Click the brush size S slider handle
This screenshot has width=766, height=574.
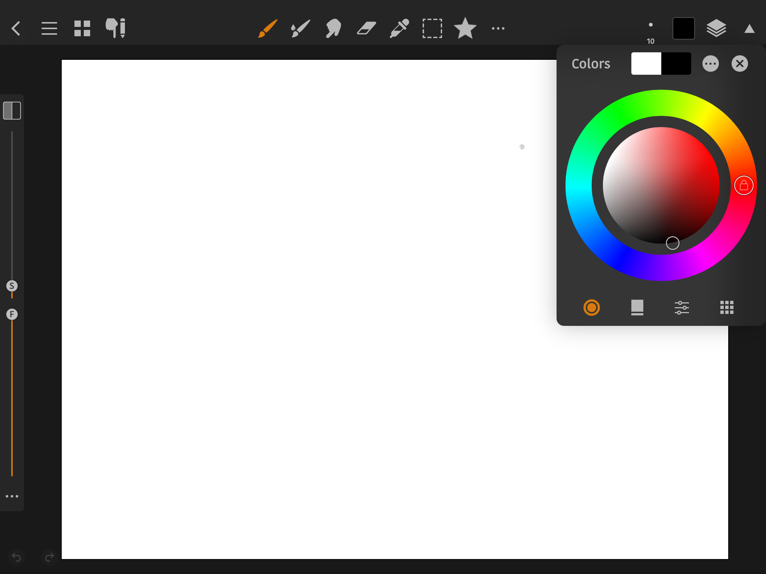[x=12, y=286]
